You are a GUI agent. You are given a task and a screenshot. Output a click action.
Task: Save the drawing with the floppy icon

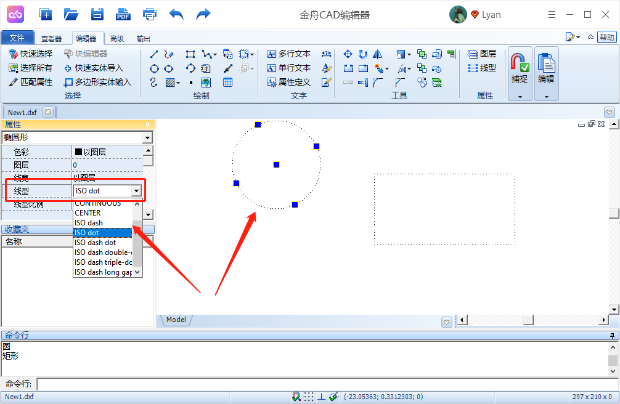pyautogui.click(x=97, y=15)
